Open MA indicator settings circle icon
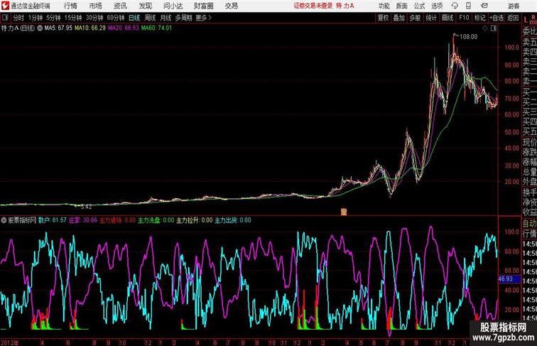 tap(40, 28)
